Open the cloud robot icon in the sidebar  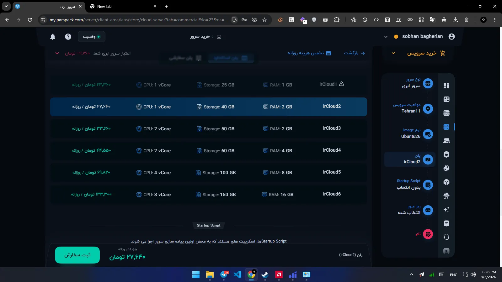coord(446,196)
